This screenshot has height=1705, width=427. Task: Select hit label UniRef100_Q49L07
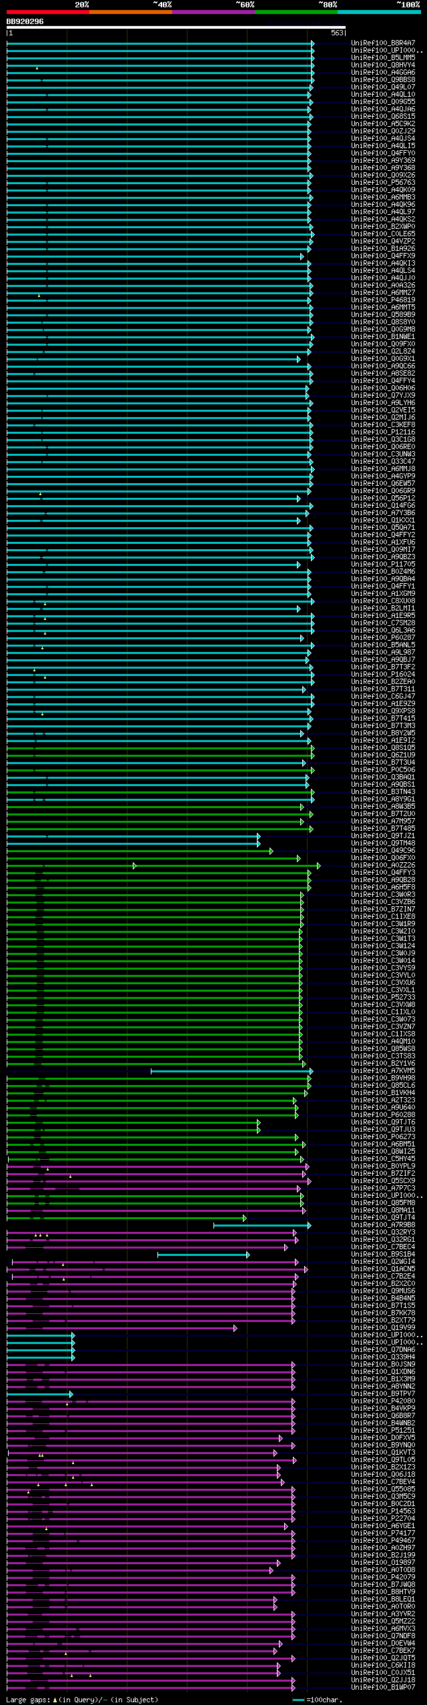[x=383, y=87]
